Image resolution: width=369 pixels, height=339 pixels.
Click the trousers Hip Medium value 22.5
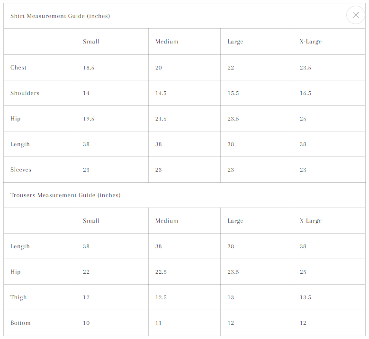click(161, 272)
